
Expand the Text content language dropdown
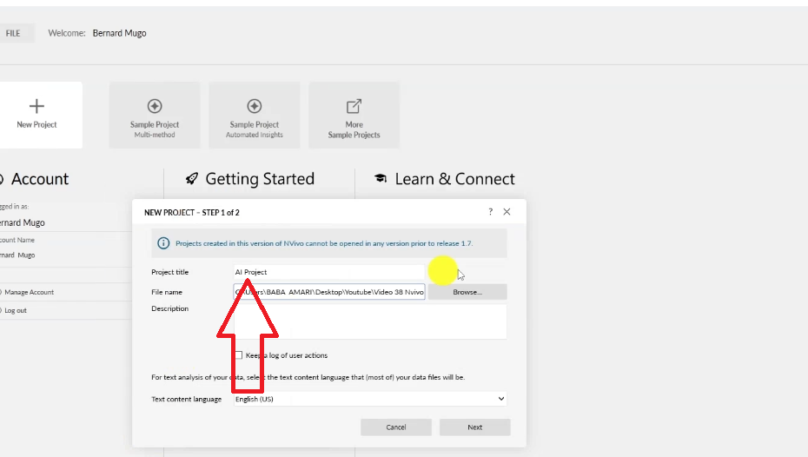500,399
